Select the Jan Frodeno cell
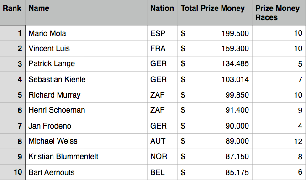306x180 pixels. pyautogui.click(x=86, y=126)
